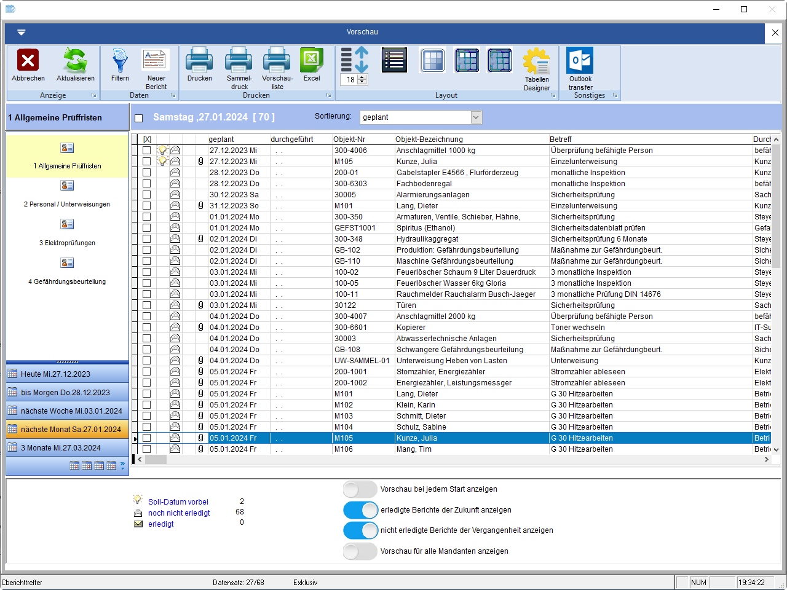
Task: Expand the menu arrow left of Vorschau title
Action: [x=22, y=33]
